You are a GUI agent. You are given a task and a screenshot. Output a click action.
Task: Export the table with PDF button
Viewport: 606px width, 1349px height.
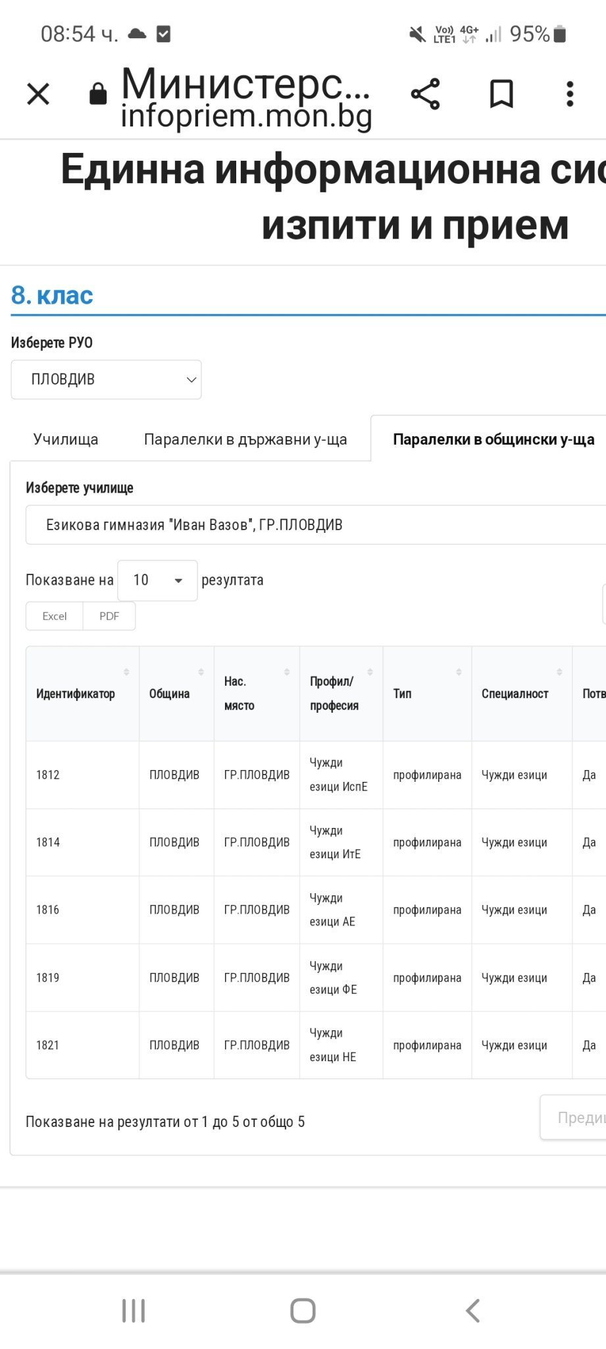pos(109,617)
